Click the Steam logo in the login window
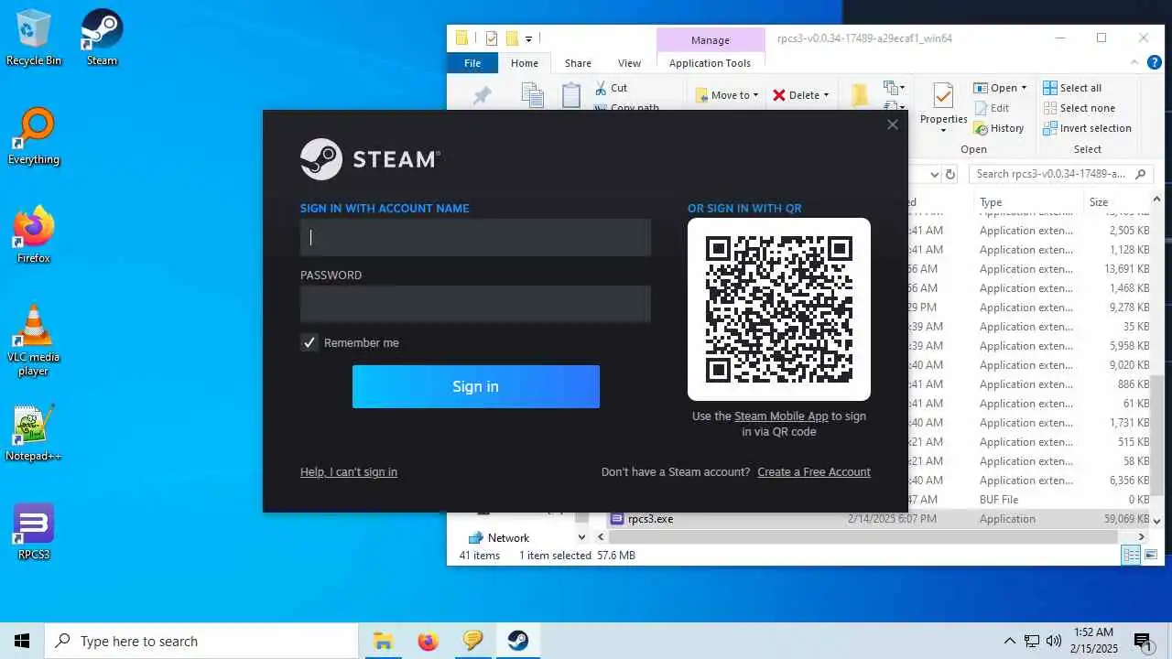This screenshot has width=1172, height=659. click(x=371, y=159)
